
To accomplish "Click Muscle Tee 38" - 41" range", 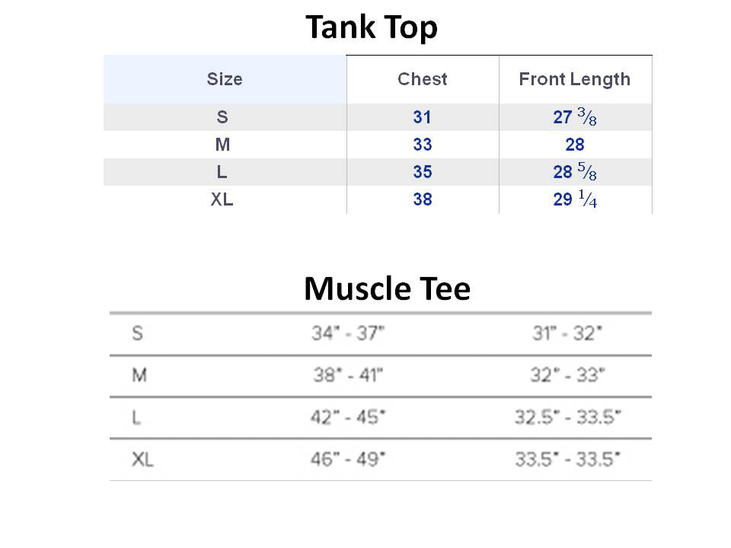I will [x=348, y=374].
